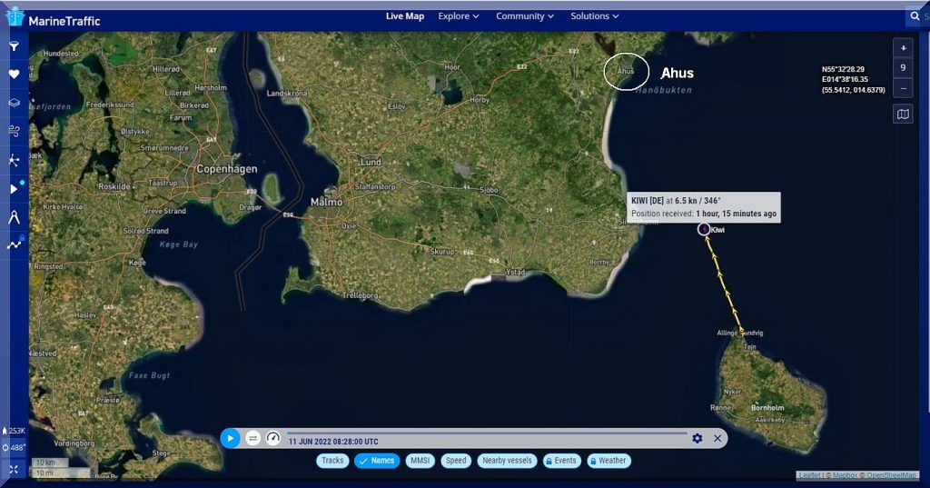Open the vessel filter funnel icon
The width and height of the screenshot is (930, 488).
[14, 45]
